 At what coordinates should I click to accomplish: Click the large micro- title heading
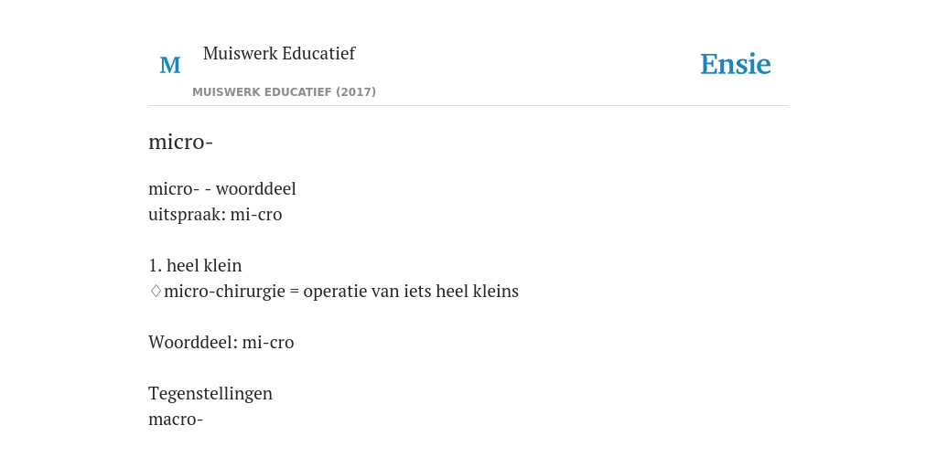click(180, 142)
